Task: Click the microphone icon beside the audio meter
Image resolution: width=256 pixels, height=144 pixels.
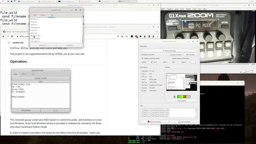Action: 174,97
